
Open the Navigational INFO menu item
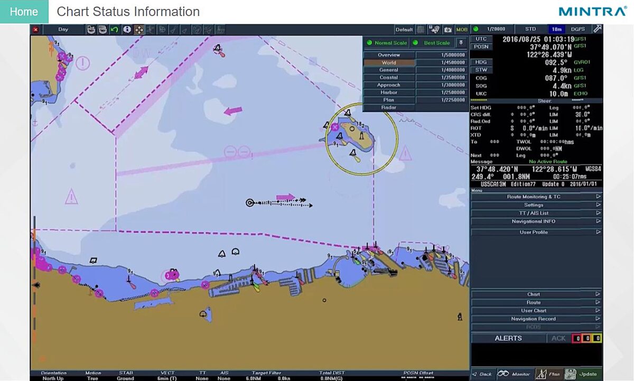click(x=536, y=221)
